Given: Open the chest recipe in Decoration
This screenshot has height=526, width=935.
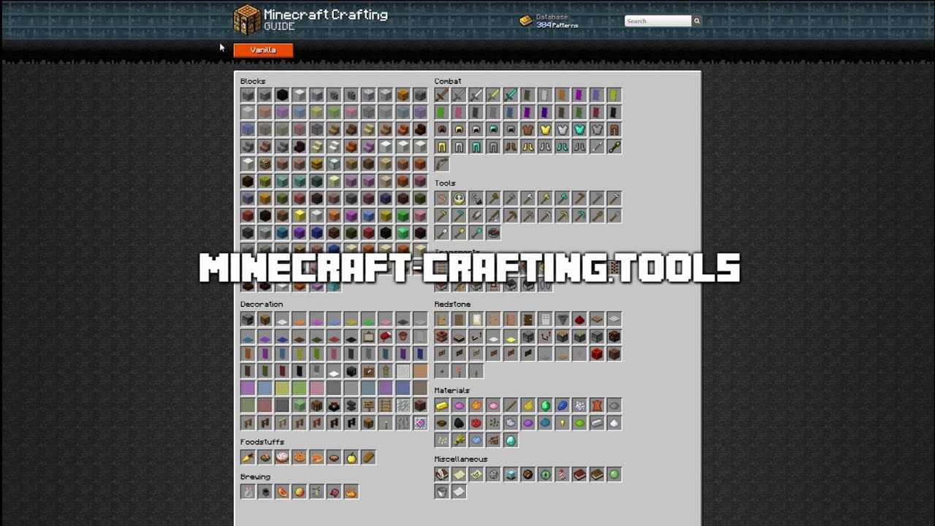Looking at the screenshot, I should point(265,319).
